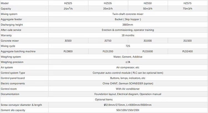Screen dimensions: 208x113
Task: Select the Optional Items section header
Action: pyautogui.click(x=104, y=99)
